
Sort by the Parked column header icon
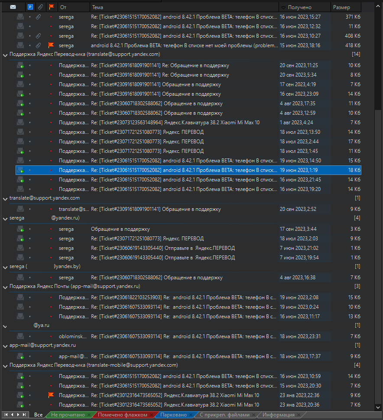[x=30, y=7]
